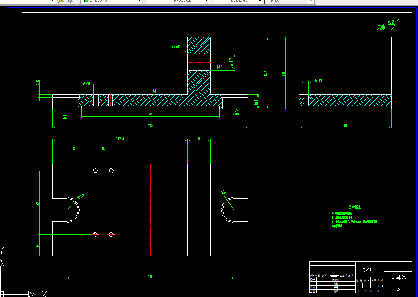The height and width of the screenshot is (297, 418).
Task: Select the 80 width dimension in side view
Action: 345,126
